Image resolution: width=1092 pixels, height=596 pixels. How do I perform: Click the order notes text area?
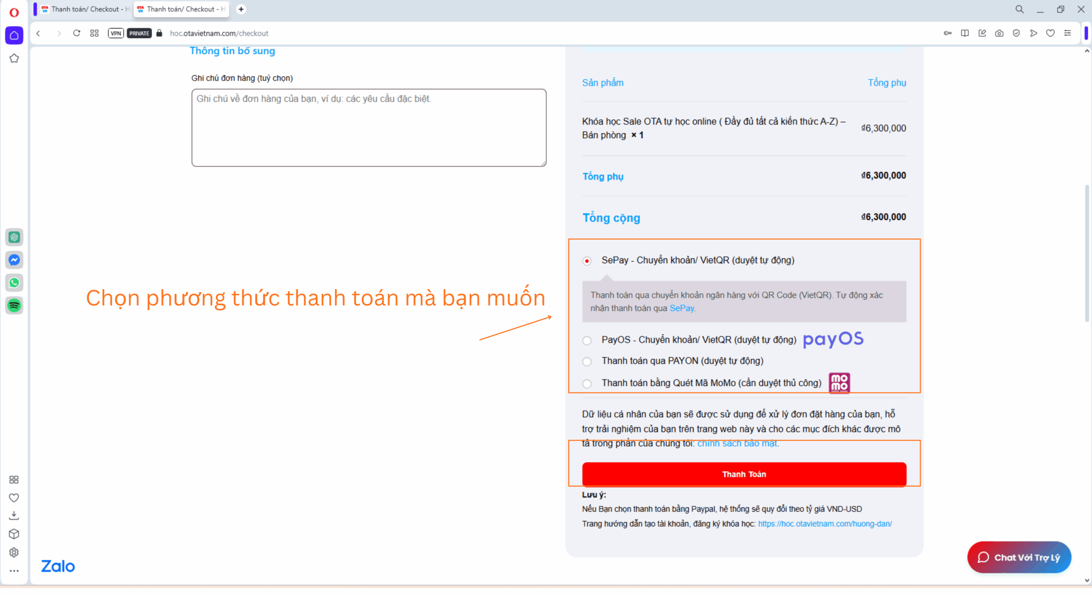coord(369,128)
